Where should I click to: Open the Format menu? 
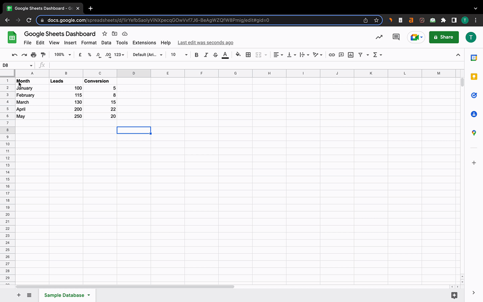pos(89,43)
